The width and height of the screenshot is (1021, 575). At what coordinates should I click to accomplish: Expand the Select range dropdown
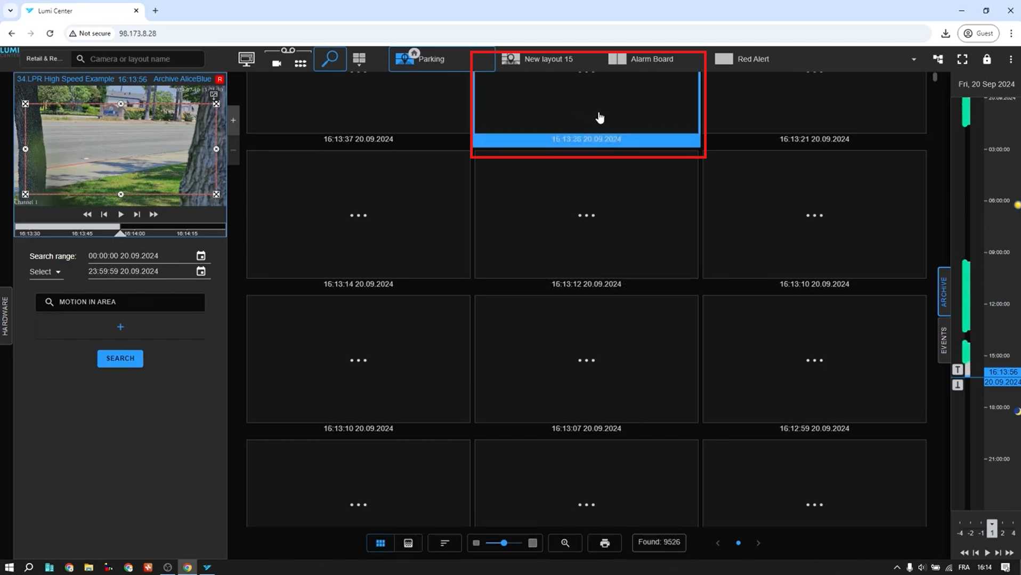click(x=45, y=272)
